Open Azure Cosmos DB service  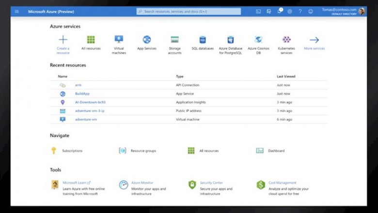[x=258, y=40]
